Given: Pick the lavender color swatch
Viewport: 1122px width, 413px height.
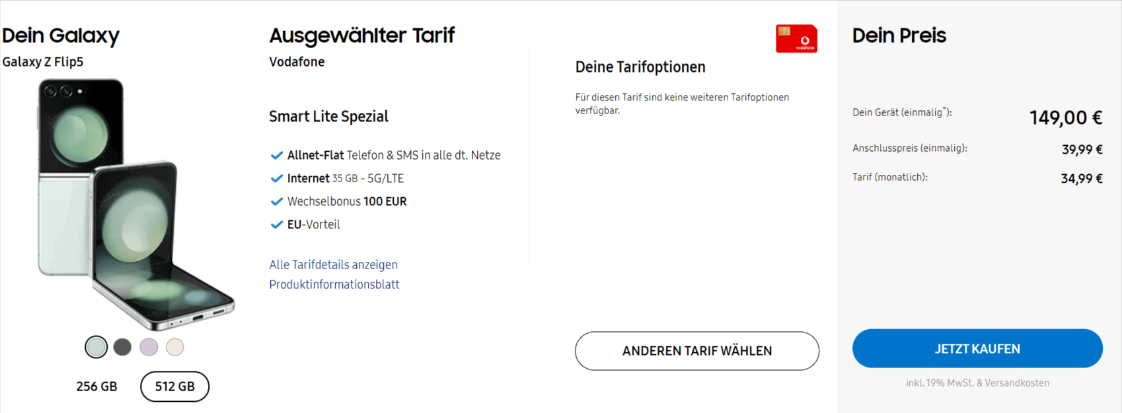Looking at the screenshot, I should click(x=149, y=347).
